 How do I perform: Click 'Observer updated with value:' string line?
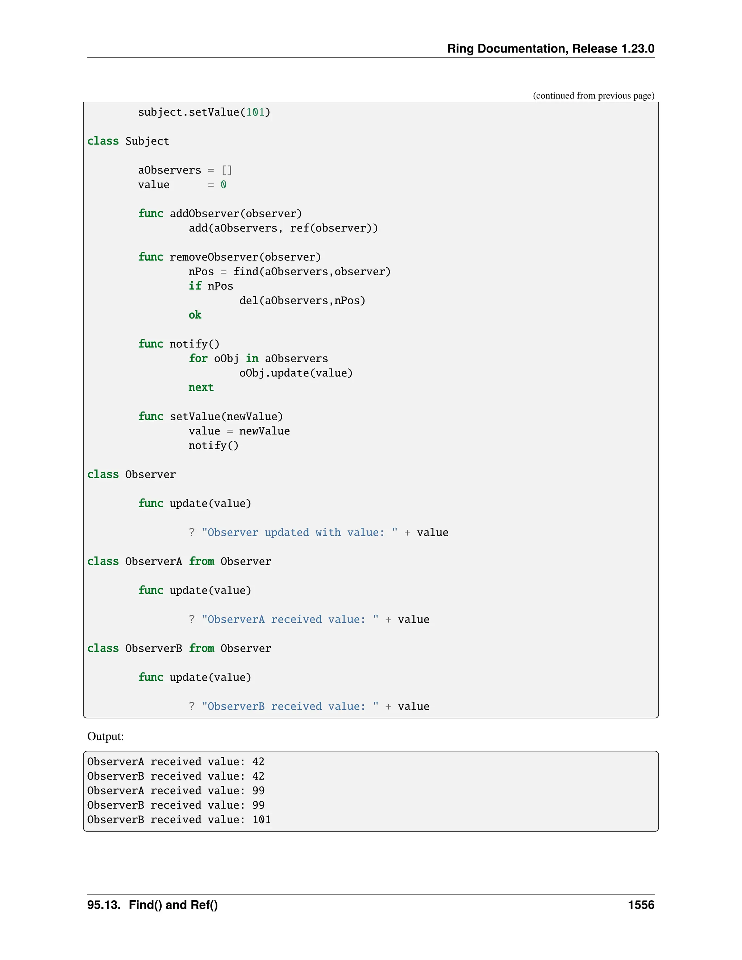pos(318,532)
